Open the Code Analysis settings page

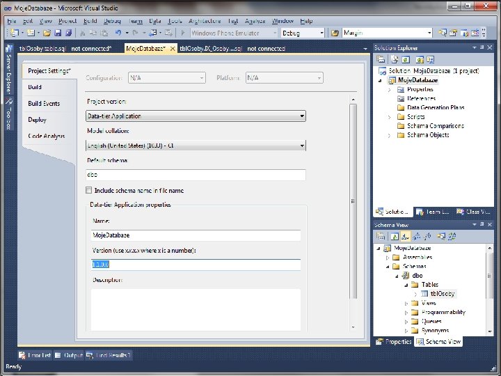tap(47, 136)
